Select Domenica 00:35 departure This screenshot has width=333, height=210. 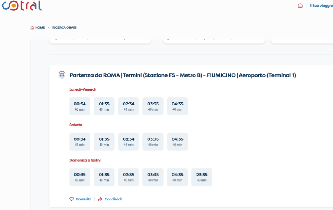pos(80,177)
